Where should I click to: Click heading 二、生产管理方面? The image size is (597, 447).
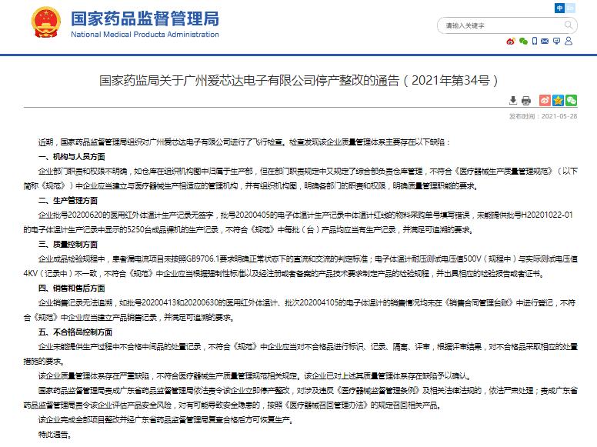(x=68, y=200)
